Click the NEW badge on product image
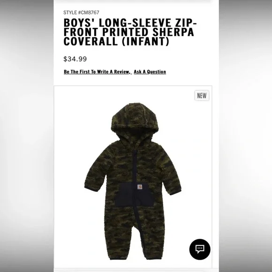This screenshot has width=272, height=272. 202,95
